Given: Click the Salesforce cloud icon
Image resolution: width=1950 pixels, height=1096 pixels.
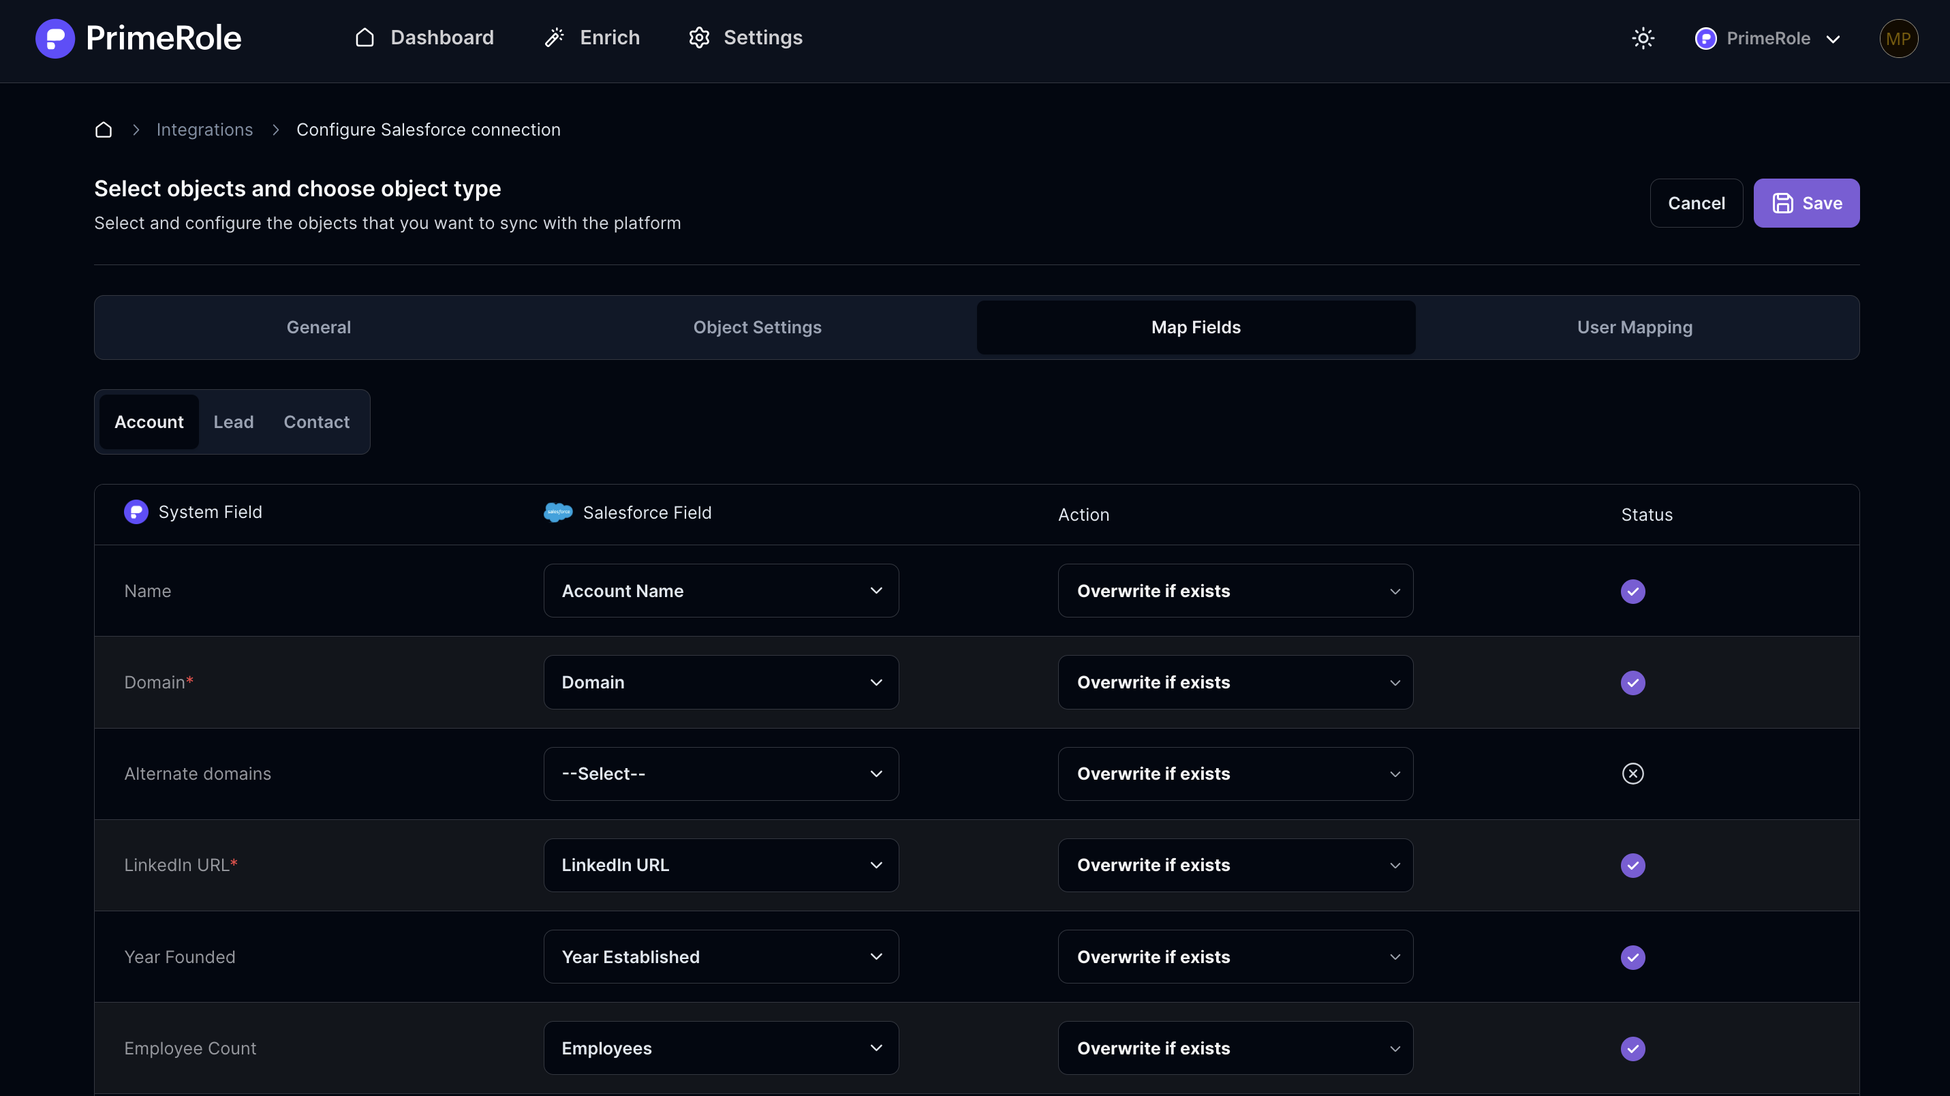Looking at the screenshot, I should pyautogui.click(x=558, y=512).
